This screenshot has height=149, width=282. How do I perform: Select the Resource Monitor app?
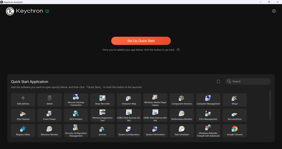click(x=49, y=131)
